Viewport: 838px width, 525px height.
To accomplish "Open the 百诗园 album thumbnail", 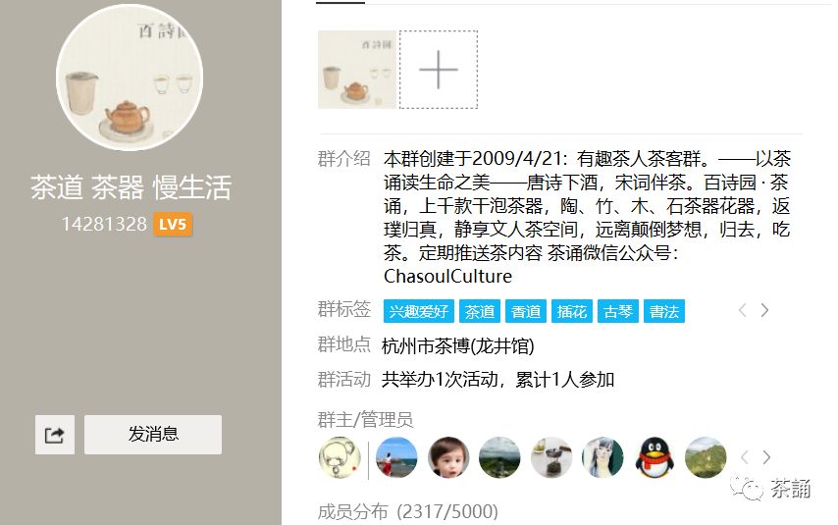I will 357,70.
